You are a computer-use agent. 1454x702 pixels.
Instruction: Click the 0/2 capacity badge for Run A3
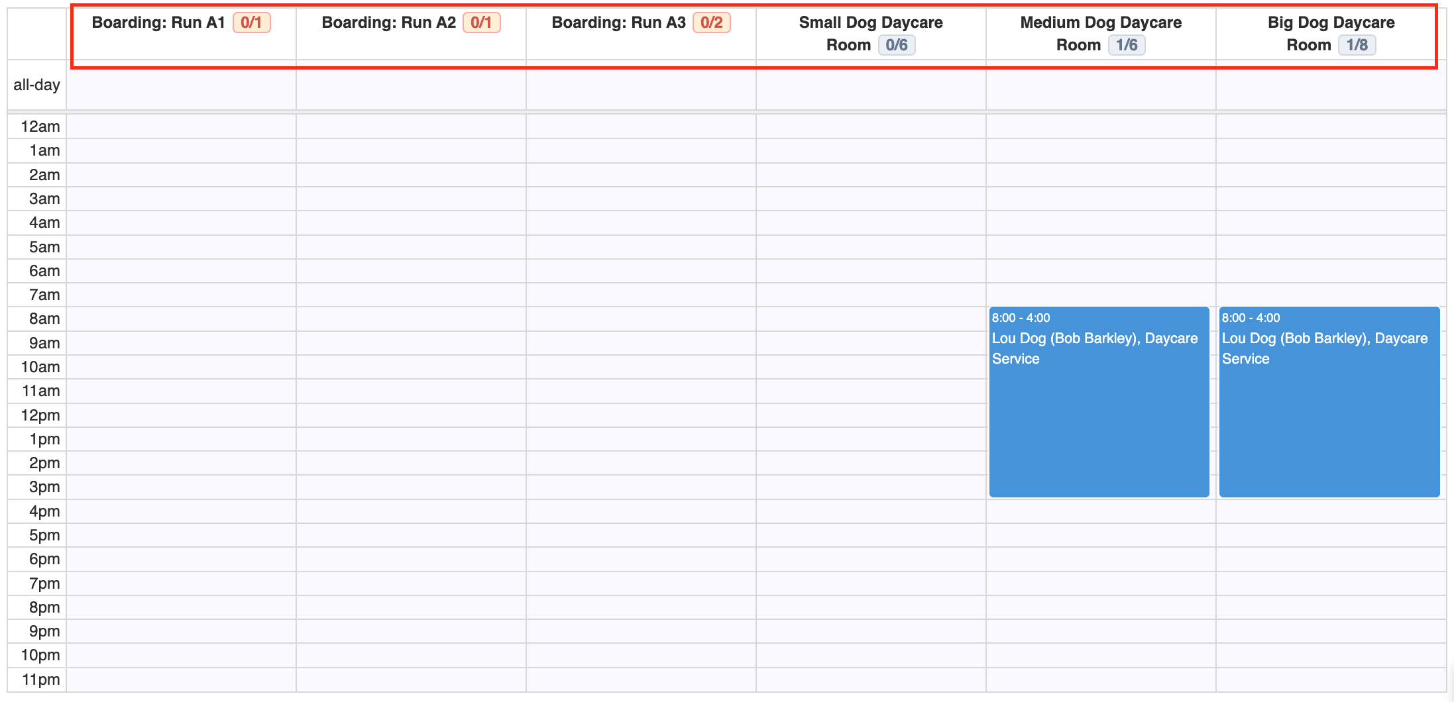(x=712, y=23)
